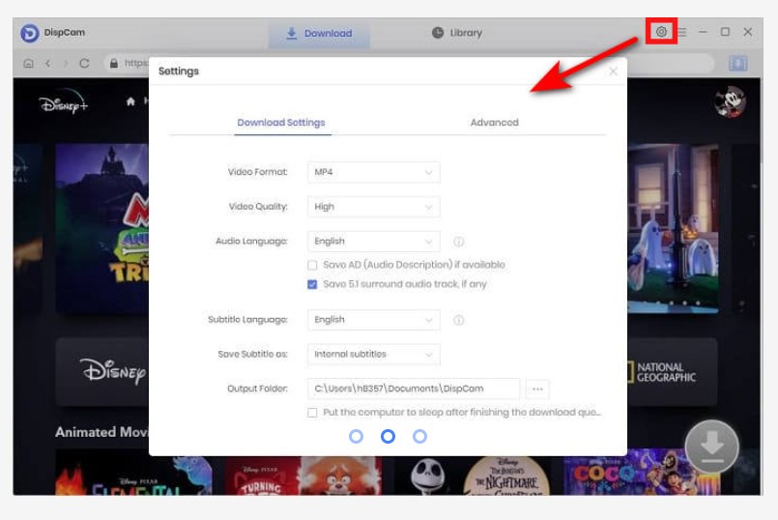Viewport: 778px width, 520px height.
Task: Browse output folder with ellipsis button
Action: point(537,389)
